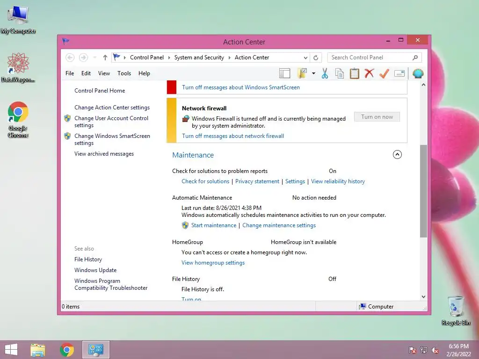This screenshot has height=359, width=479.
Task: Click the Forward navigation arrow
Action: click(x=83, y=57)
